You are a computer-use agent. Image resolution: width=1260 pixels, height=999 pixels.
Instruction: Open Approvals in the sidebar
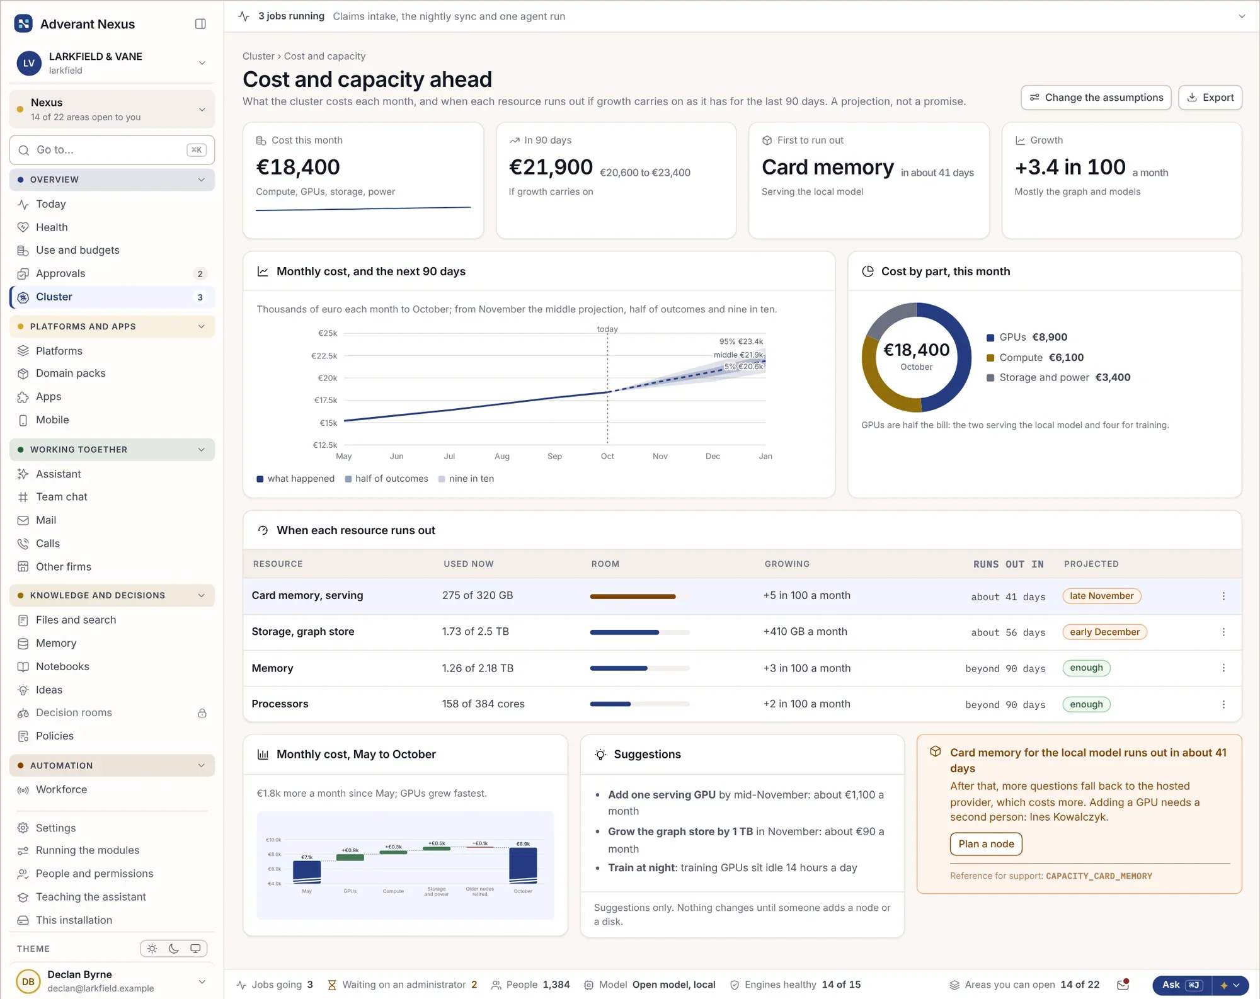tap(112, 274)
